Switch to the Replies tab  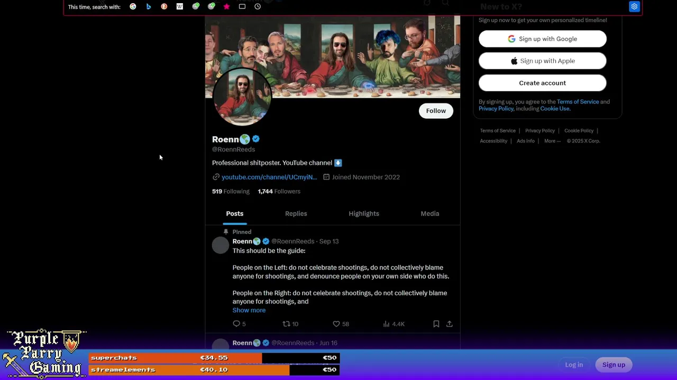tap(296, 214)
